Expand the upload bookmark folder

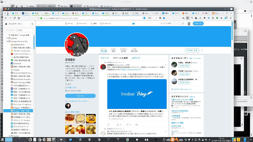7,38
